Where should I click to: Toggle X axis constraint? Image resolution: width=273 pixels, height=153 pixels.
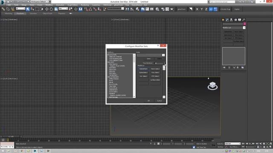click(197, 9)
